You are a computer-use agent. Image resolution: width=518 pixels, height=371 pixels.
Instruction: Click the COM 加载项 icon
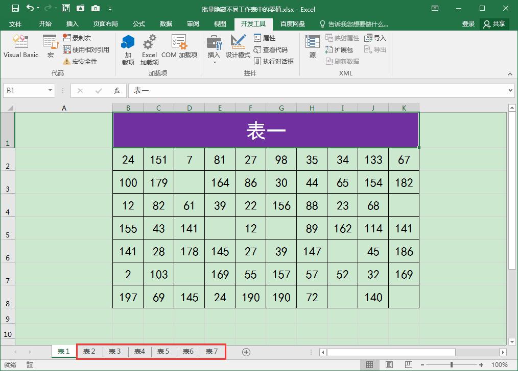pyautogui.click(x=179, y=47)
